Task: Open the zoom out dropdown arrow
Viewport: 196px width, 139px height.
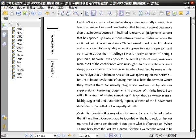Action: [106, 13]
